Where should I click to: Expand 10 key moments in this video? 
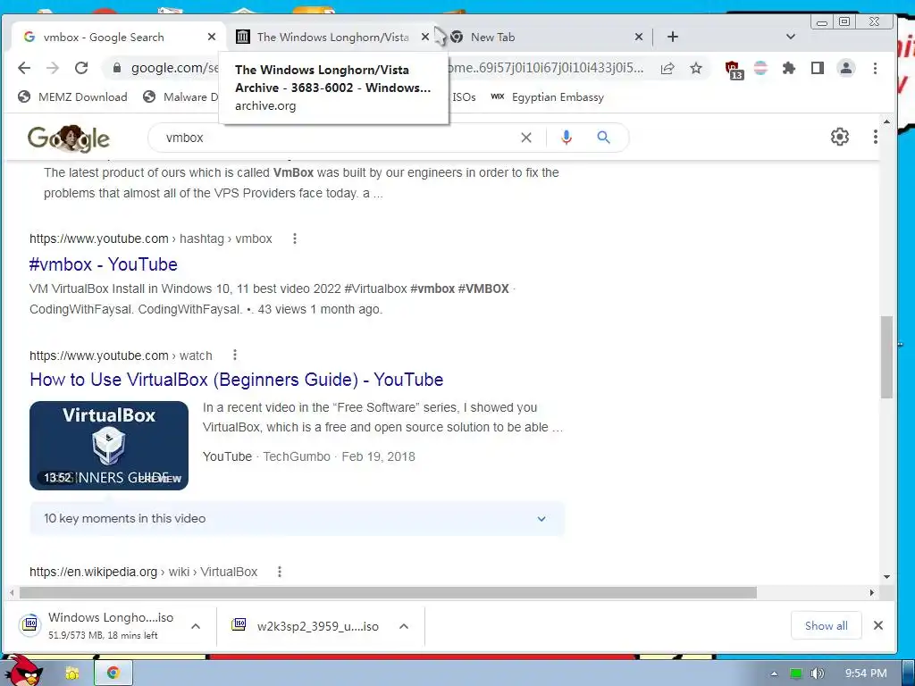(x=297, y=519)
